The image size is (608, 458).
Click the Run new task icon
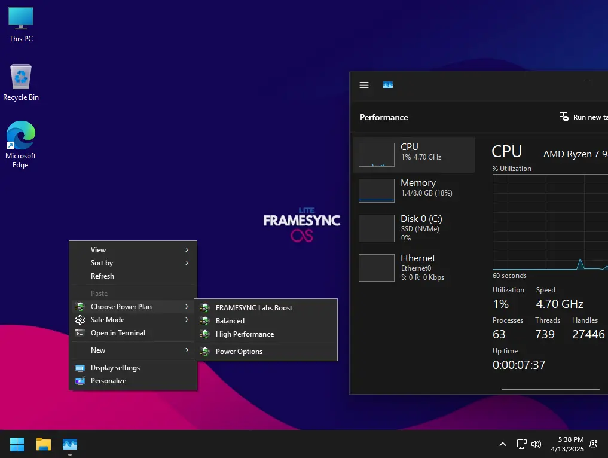pos(563,117)
